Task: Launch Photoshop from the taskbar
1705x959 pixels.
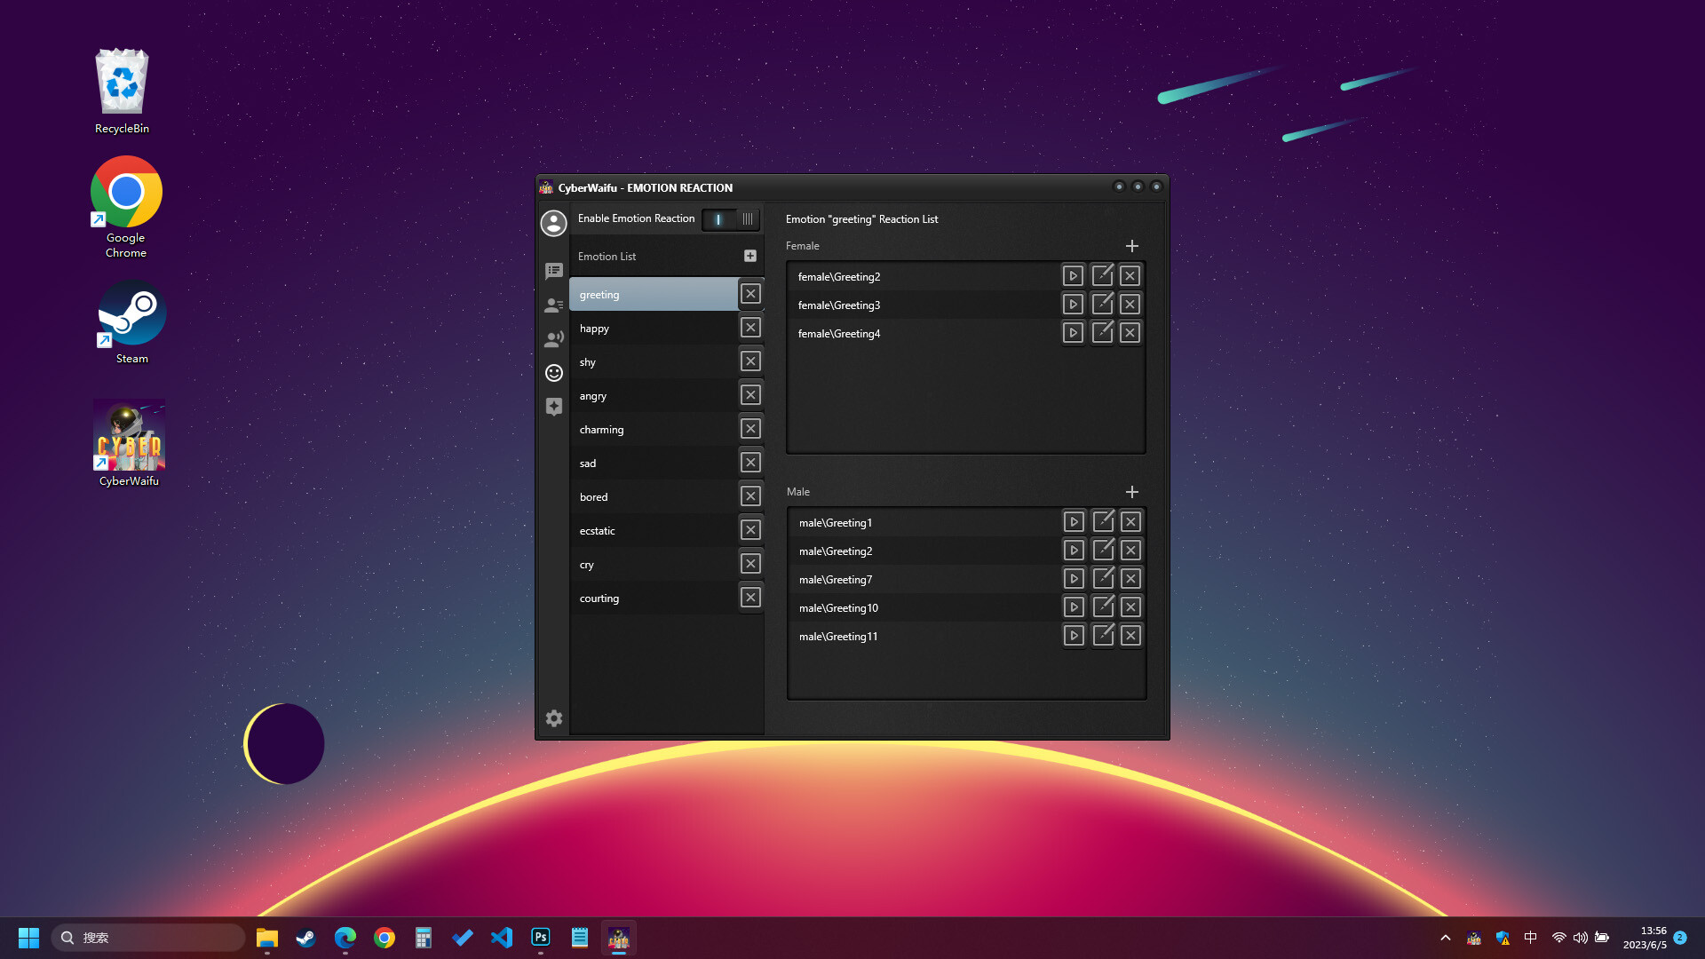Action: (x=540, y=937)
